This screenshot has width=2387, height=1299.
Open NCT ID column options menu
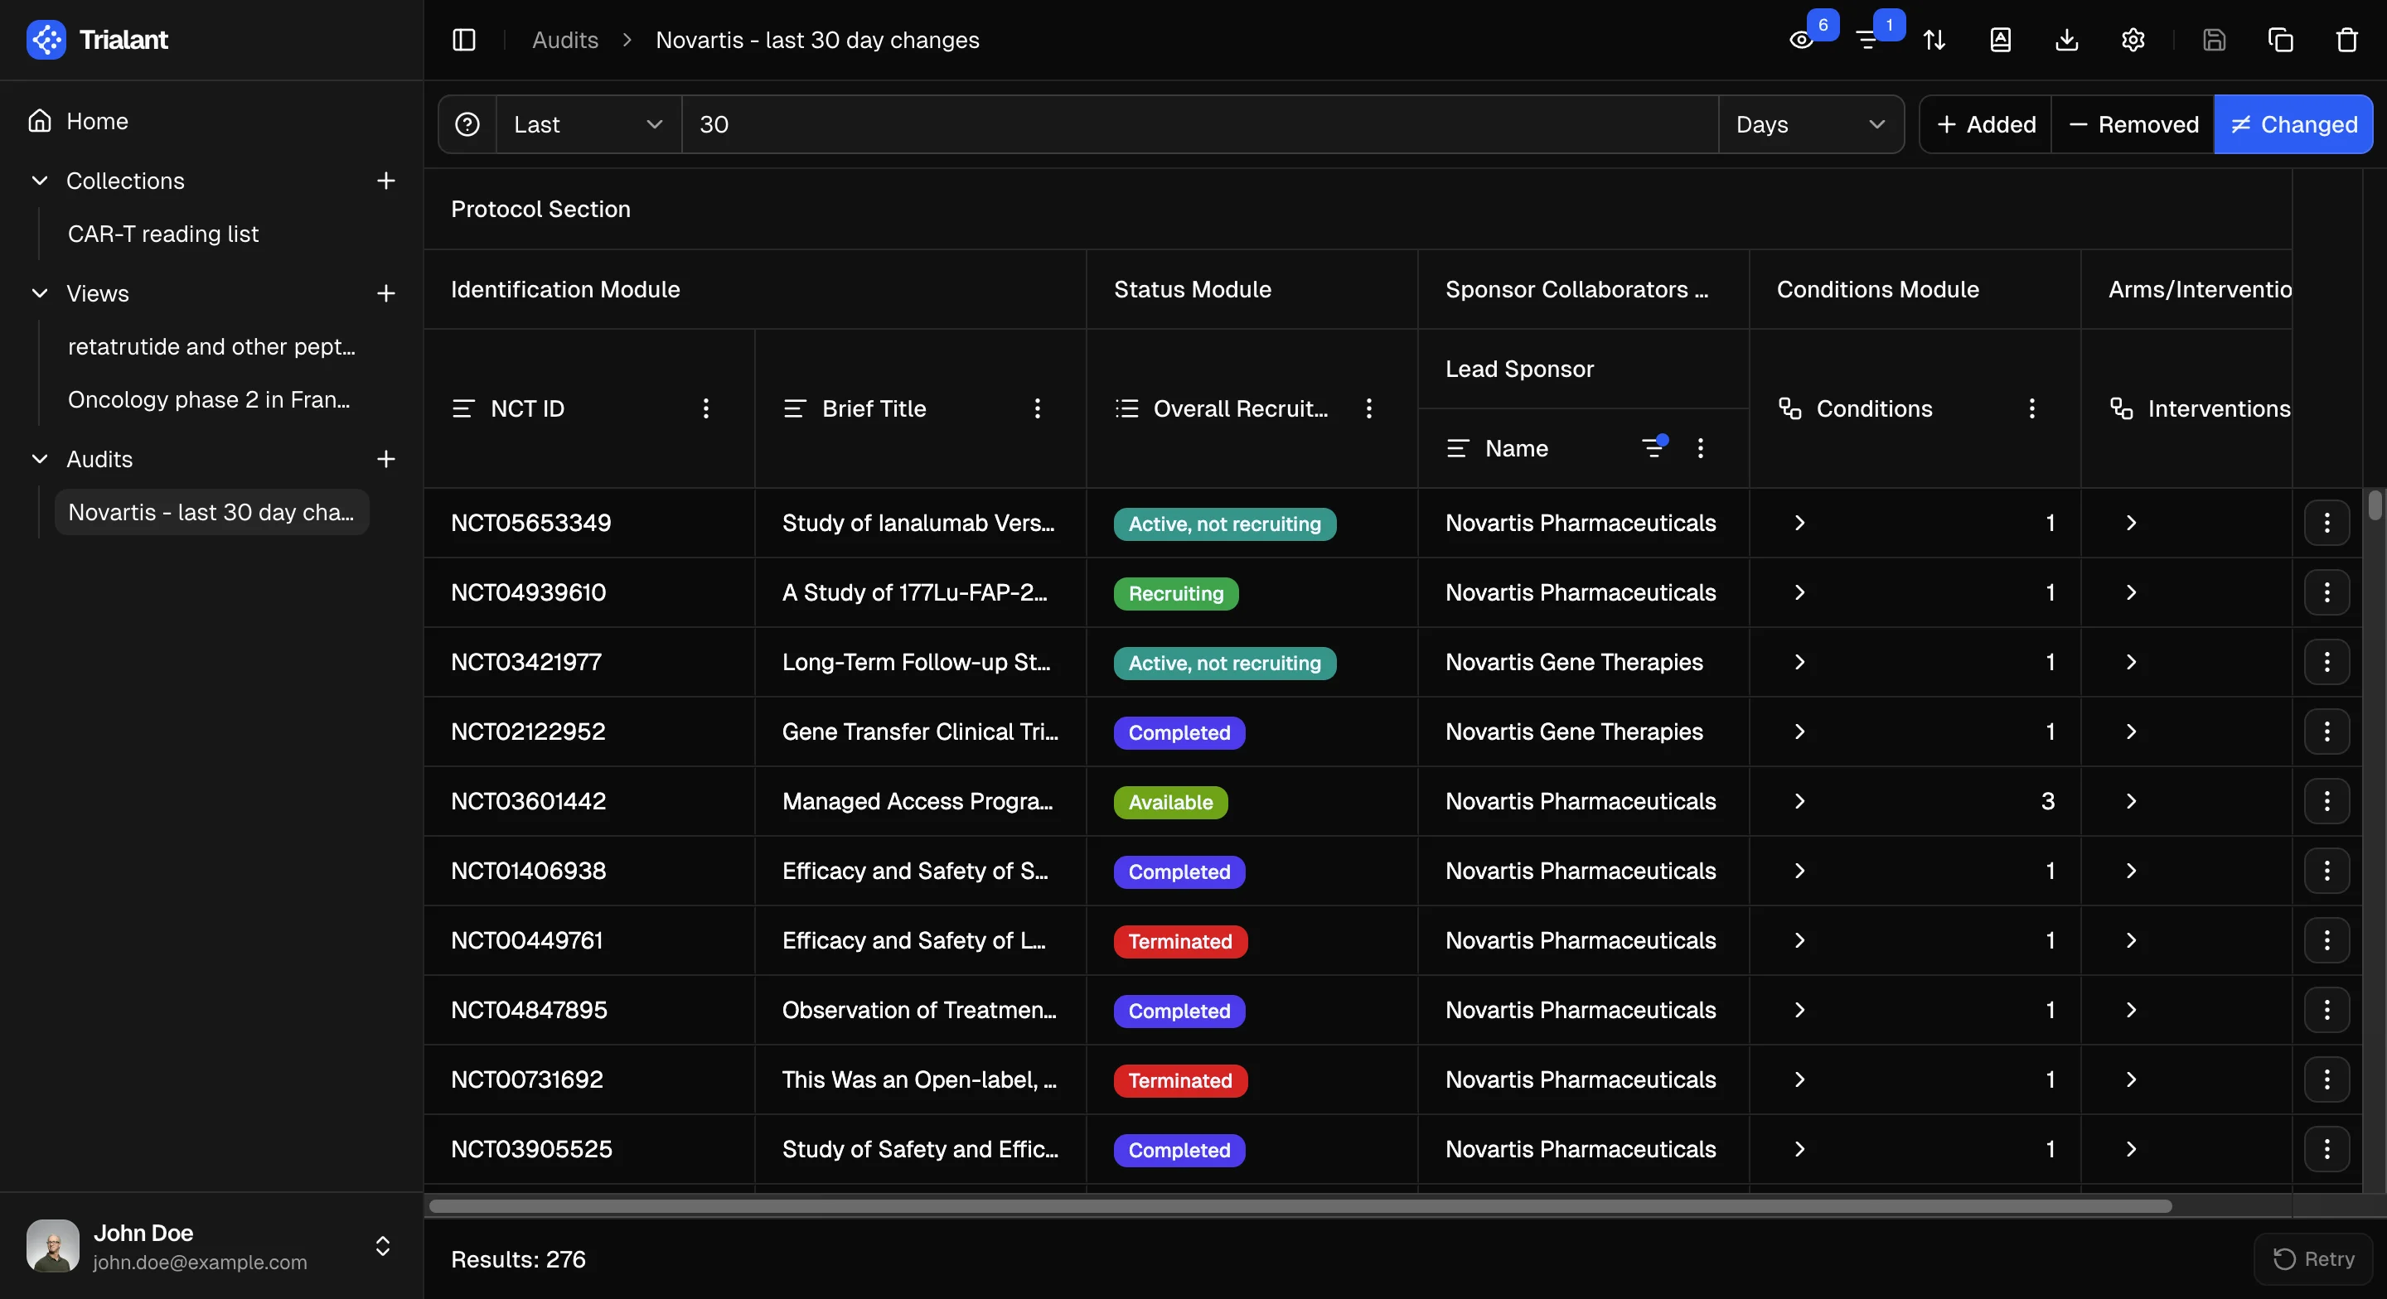(x=706, y=408)
